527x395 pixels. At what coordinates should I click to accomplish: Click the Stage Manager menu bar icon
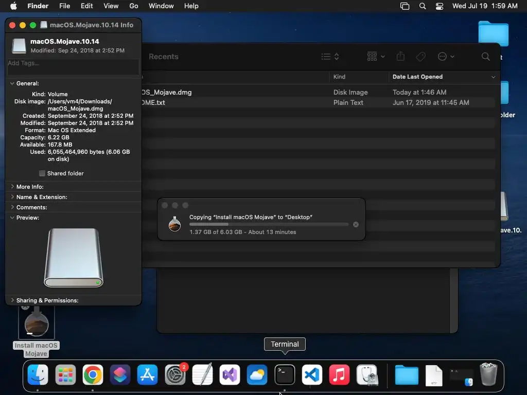tap(405, 6)
